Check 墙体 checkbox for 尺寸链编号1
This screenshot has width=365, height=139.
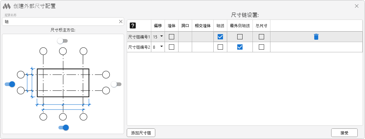click(172, 37)
